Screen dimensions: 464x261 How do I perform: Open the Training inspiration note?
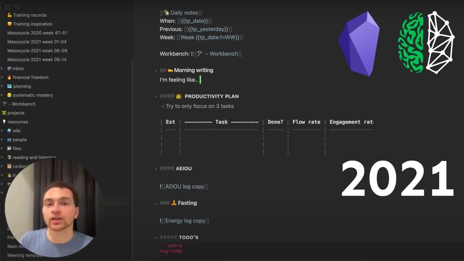[30, 24]
